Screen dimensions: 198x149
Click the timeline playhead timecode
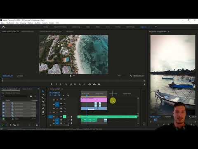(x=54, y=93)
